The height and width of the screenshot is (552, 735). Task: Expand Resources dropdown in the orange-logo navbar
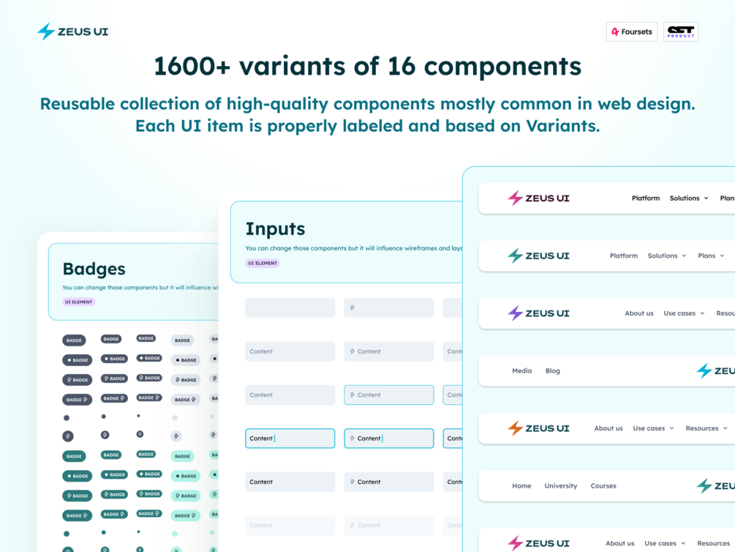(706, 428)
